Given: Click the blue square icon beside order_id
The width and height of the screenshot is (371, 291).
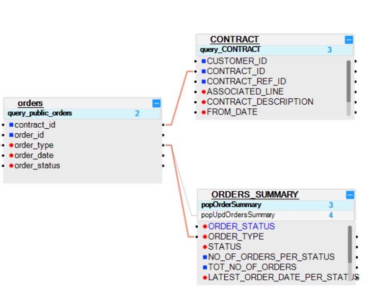Looking at the screenshot, I should [x=11, y=135].
